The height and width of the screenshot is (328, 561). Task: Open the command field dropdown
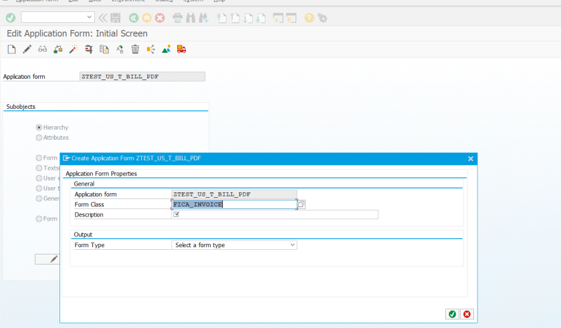89,17
